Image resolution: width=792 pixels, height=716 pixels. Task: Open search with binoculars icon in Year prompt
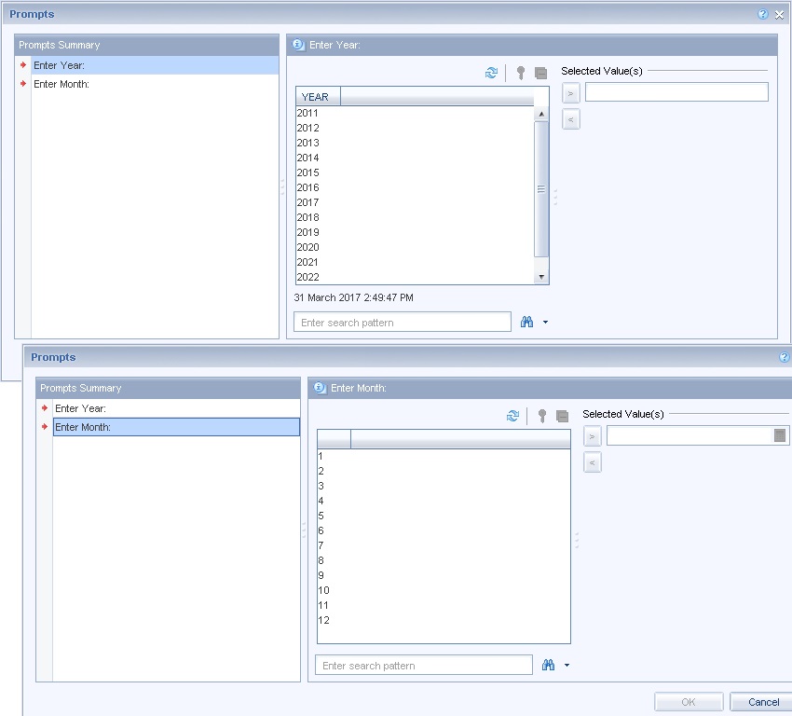coord(527,322)
